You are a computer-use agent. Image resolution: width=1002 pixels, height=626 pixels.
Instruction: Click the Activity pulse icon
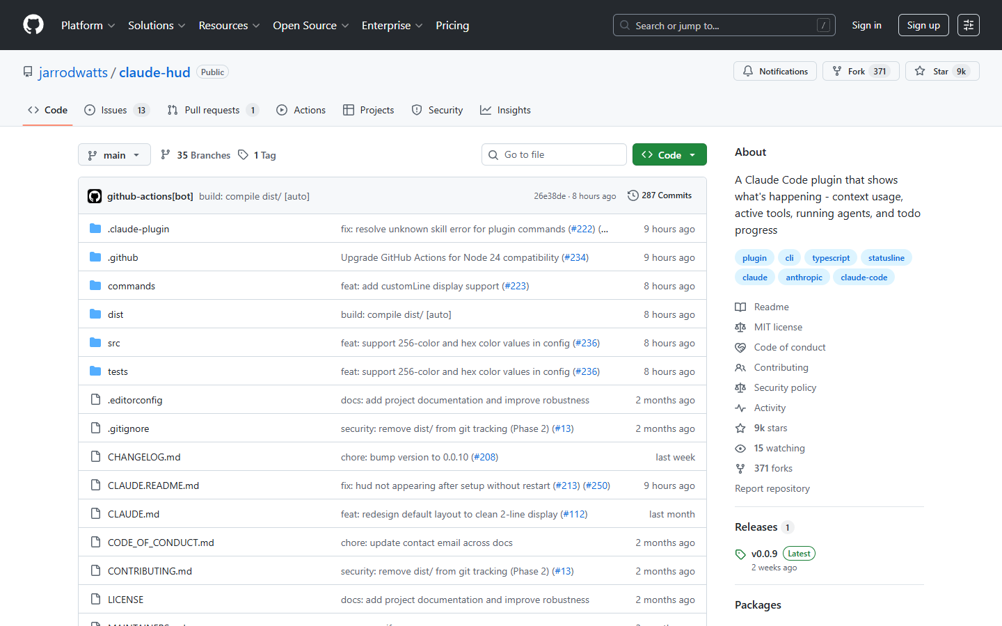(740, 408)
